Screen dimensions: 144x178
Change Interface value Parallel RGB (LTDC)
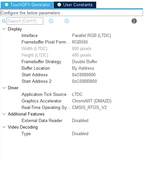(x=91, y=36)
